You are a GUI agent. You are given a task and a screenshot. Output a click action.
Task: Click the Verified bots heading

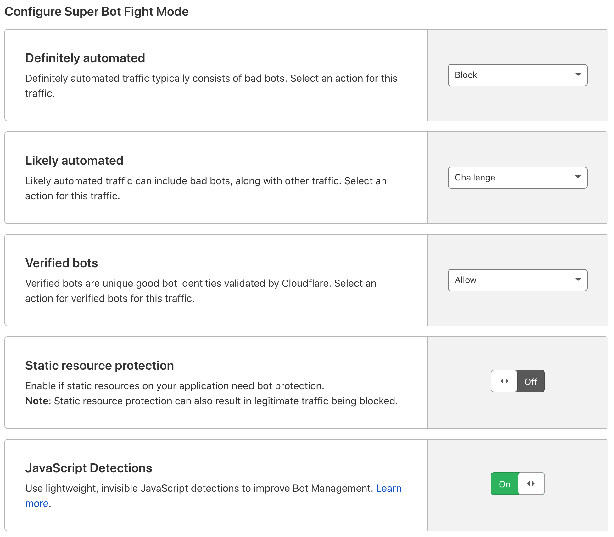click(61, 263)
